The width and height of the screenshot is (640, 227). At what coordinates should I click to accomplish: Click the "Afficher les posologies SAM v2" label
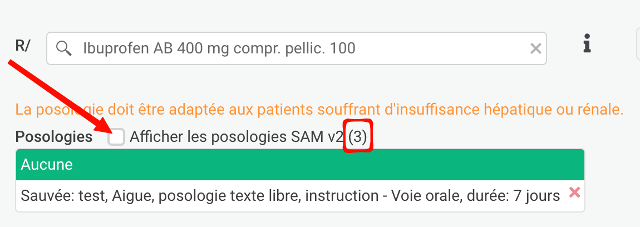(236, 137)
